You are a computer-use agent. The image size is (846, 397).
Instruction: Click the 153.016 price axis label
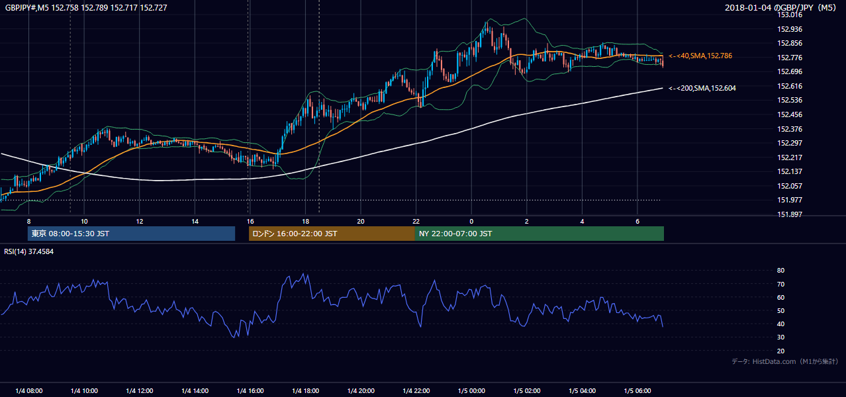[x=790, y=15]
